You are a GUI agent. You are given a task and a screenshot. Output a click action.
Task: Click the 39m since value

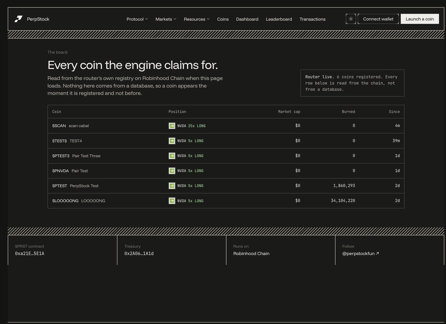(x=396, y=141)
